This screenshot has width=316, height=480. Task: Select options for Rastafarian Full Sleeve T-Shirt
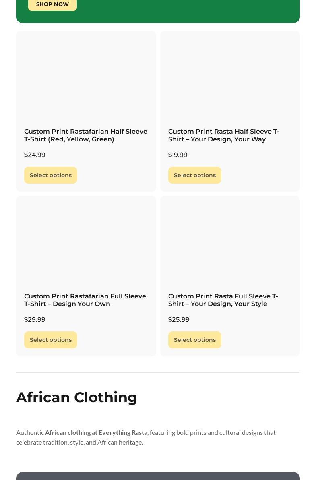point(51,340)
